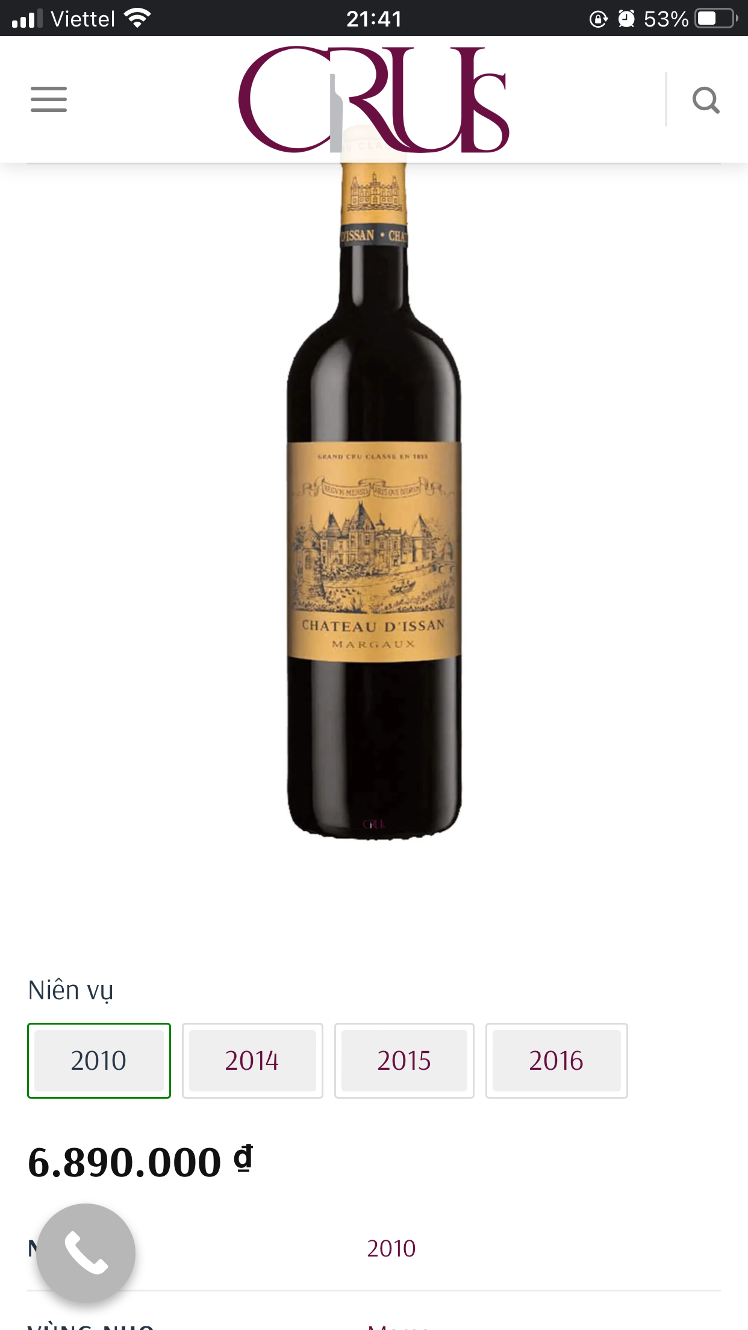Image resolution: width=748 pixels, height=1330 pixels.
Task: Tap the Wi-Fi status icon
Action: 137,19
